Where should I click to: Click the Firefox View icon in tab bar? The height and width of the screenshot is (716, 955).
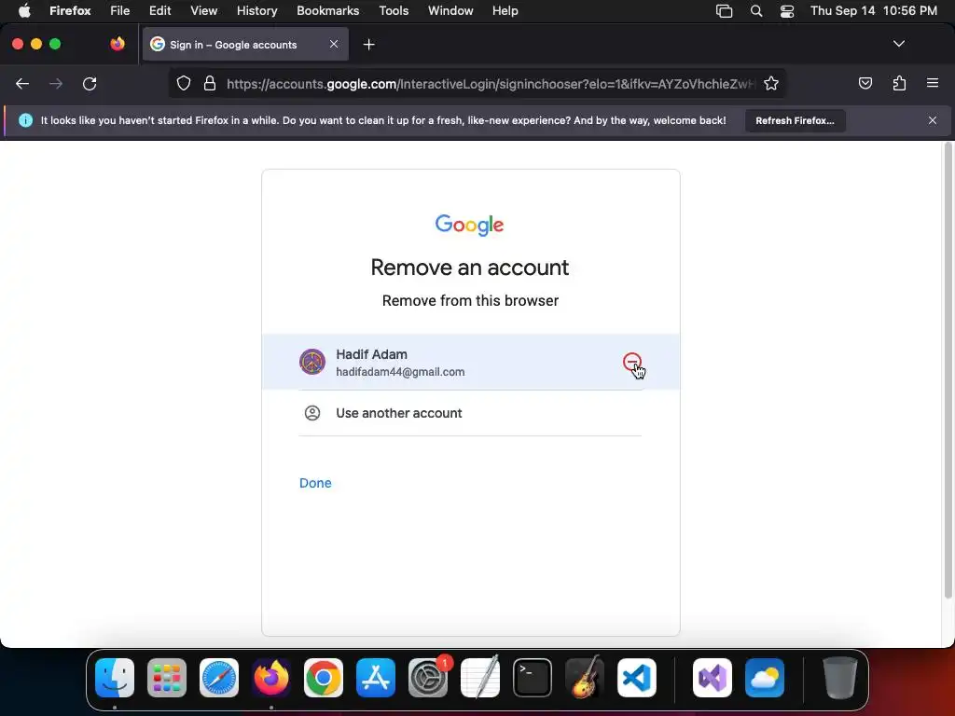pos(118,44)
